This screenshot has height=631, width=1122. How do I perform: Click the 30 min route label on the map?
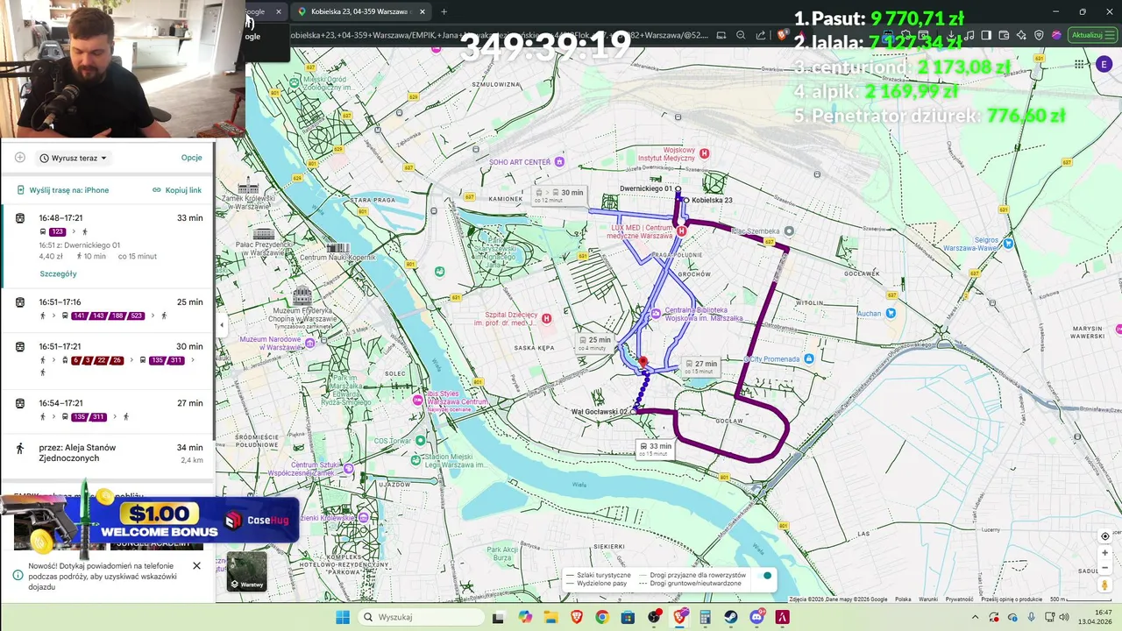(x=561, y=195)
